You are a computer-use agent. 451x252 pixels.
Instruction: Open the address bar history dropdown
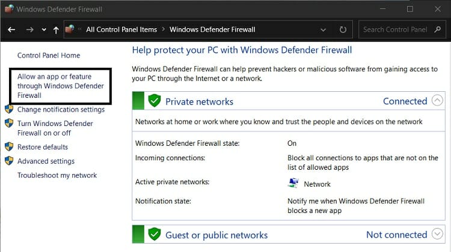[x=324, y=29]
